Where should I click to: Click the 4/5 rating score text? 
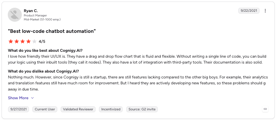tap(42, 42)
